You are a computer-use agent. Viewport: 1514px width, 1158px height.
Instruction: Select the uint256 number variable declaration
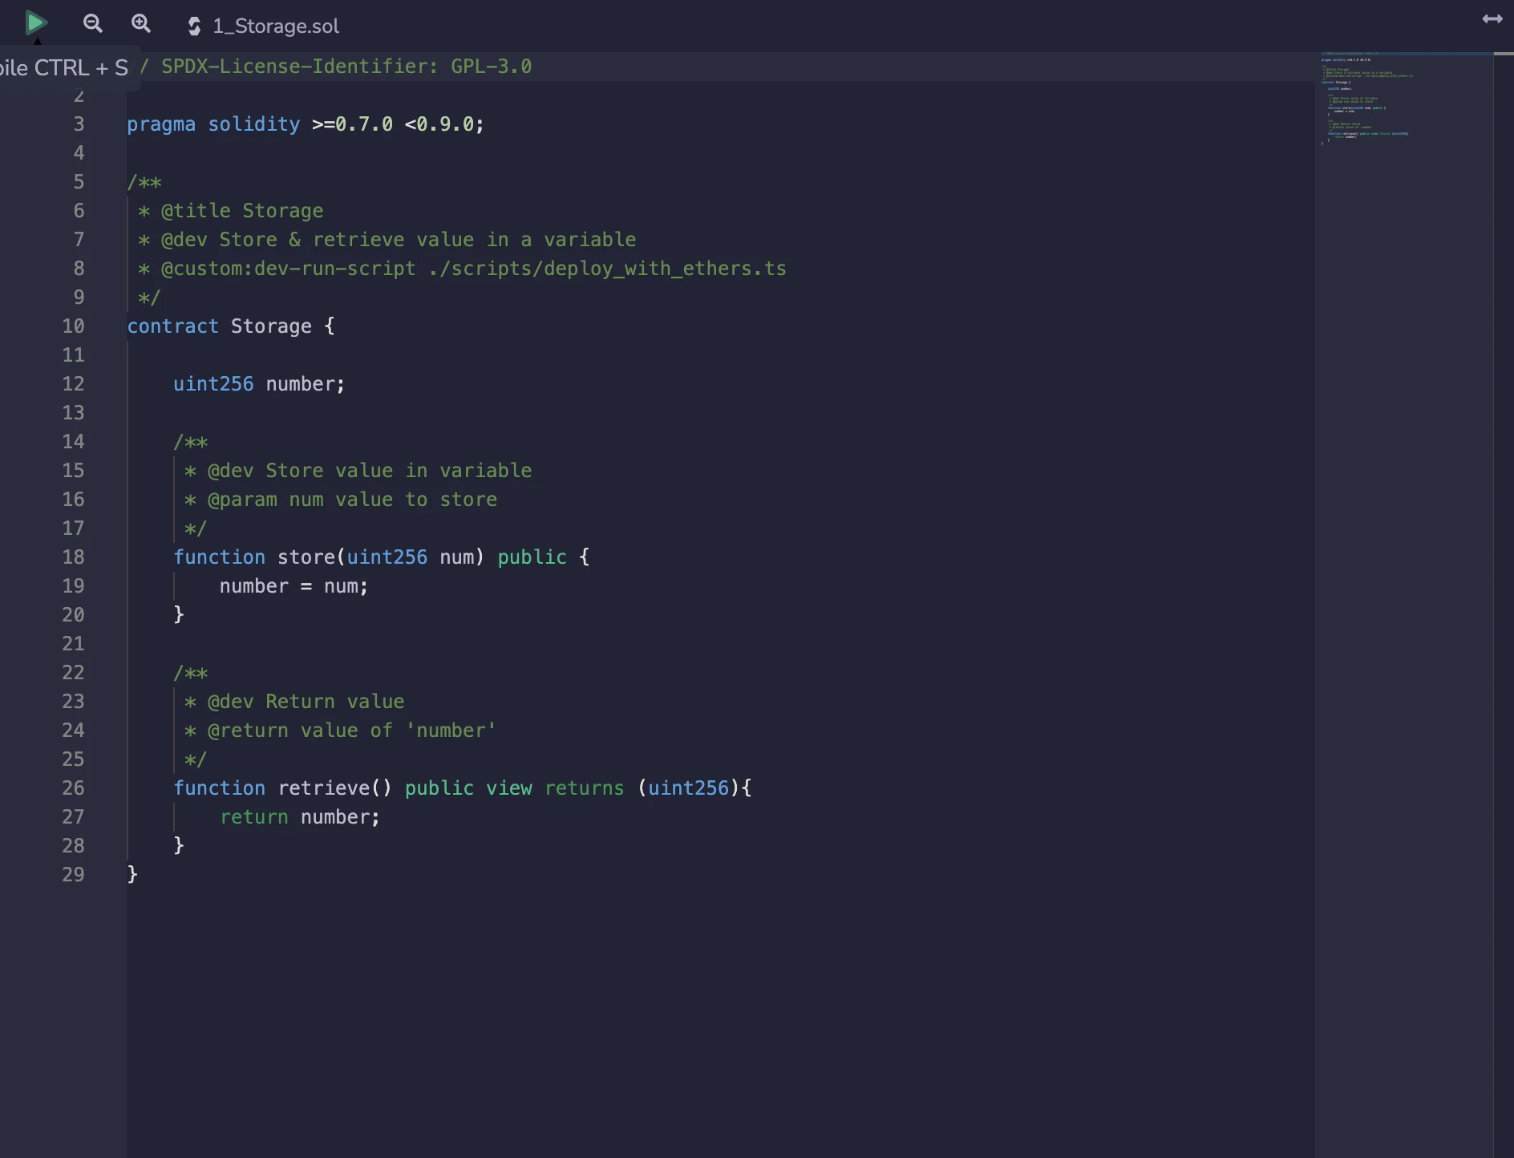click(258, 383)
